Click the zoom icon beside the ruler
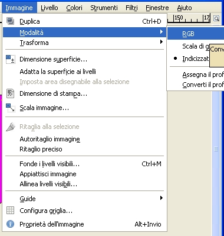 216,18
